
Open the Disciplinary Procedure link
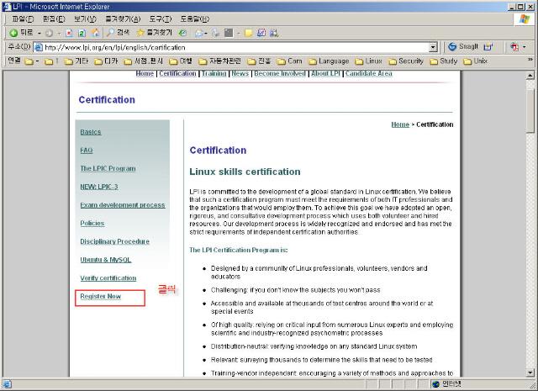pos(114,241)
